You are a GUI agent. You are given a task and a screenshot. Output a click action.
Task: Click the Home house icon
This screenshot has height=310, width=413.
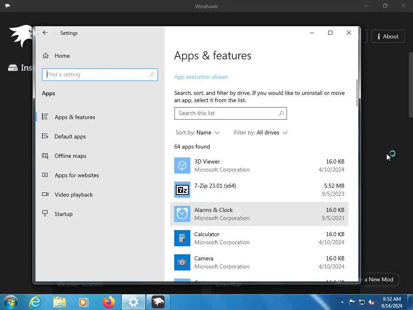[45, 56]
